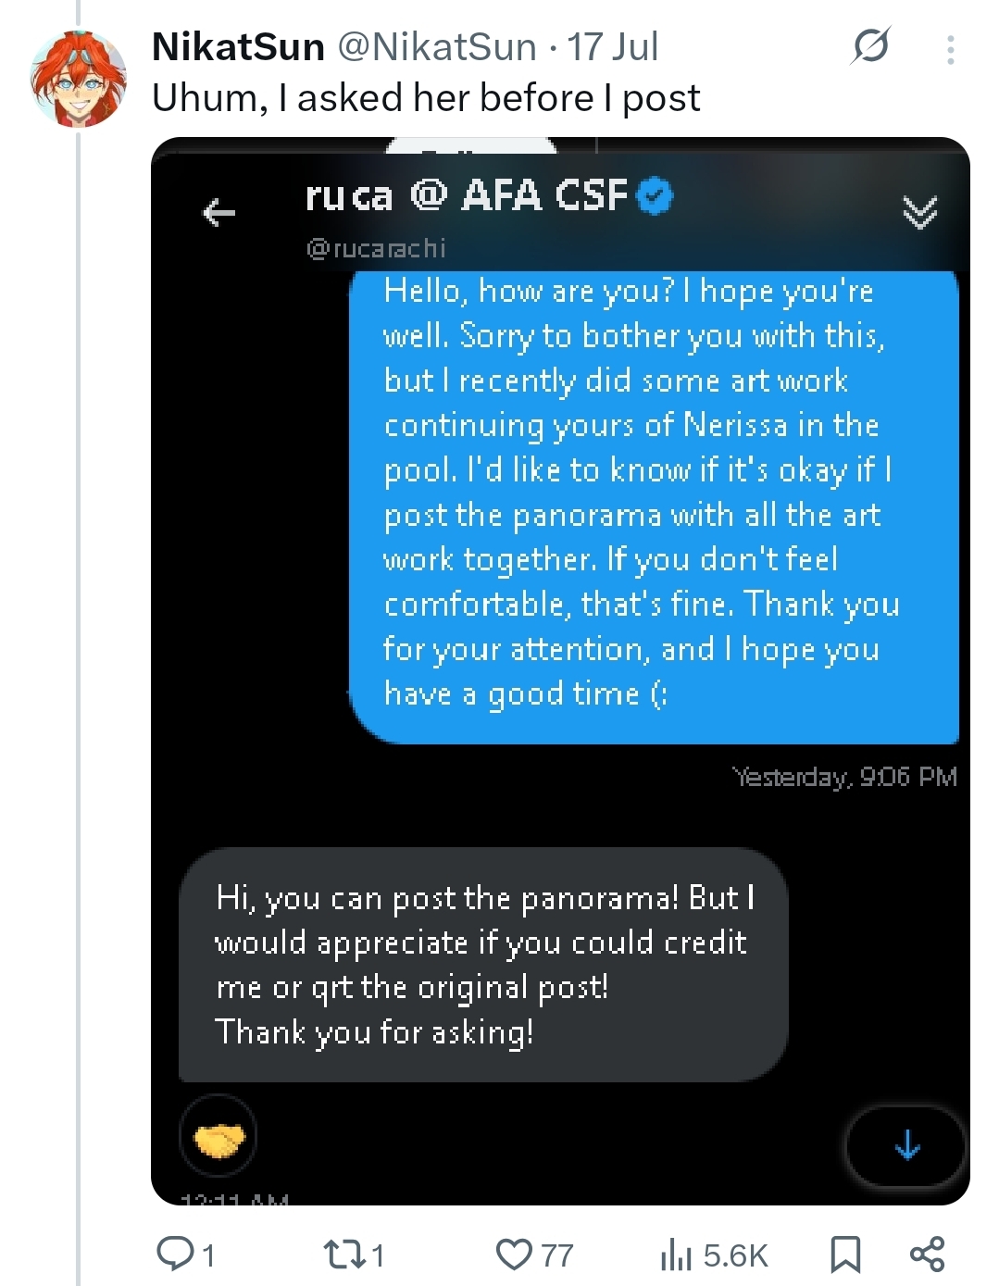This screenshot has height=1286, width=999.
Task: Tap back arrow in DM screenshot
Action: point(219,213)
